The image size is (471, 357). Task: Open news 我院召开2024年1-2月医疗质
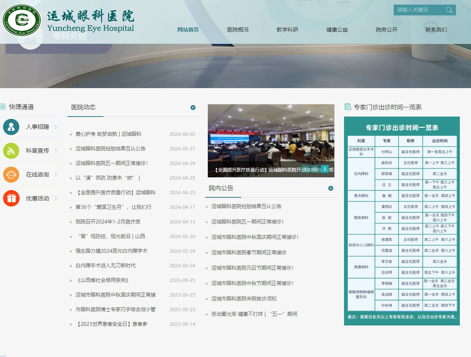[108, 222]
